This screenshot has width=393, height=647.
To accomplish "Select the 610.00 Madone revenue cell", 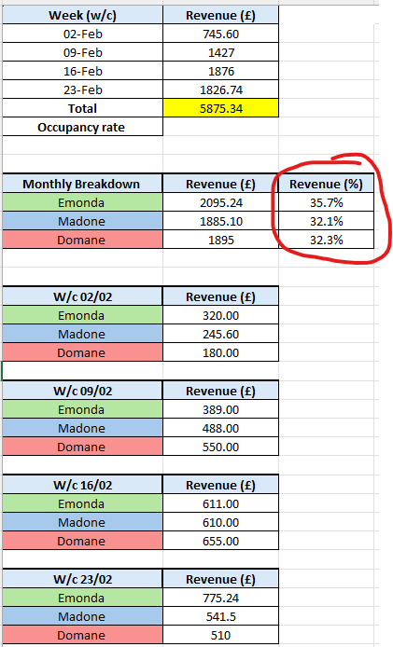I will point(220,522).
